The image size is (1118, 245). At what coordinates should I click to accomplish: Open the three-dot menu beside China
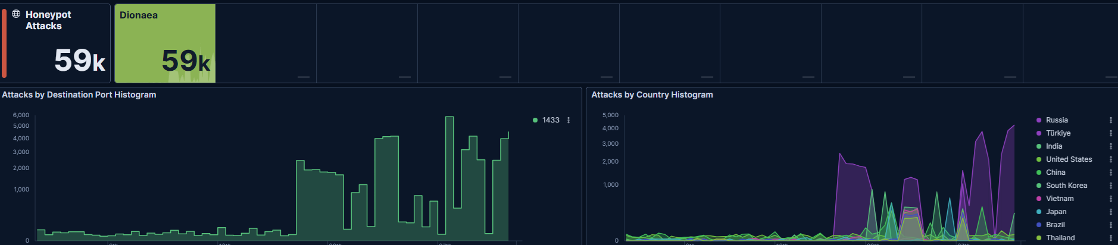1111,172
